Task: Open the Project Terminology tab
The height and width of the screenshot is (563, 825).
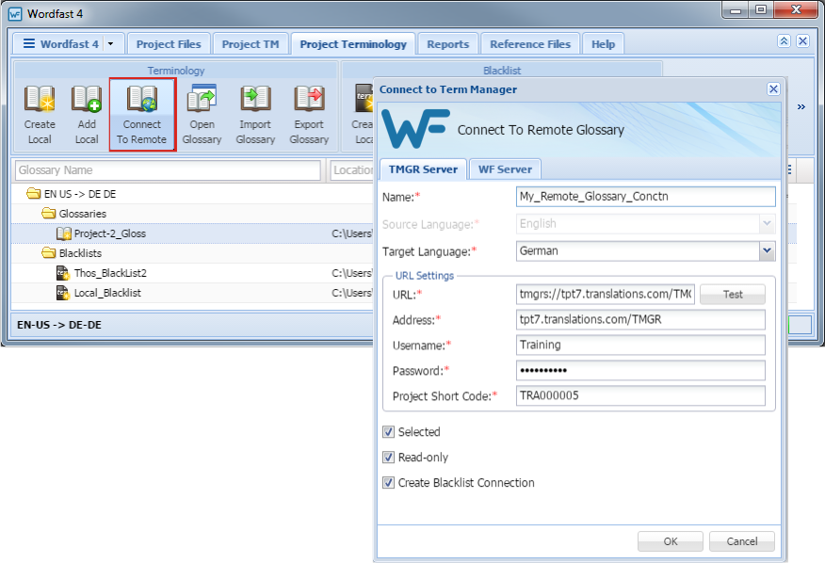Action: 353,44
